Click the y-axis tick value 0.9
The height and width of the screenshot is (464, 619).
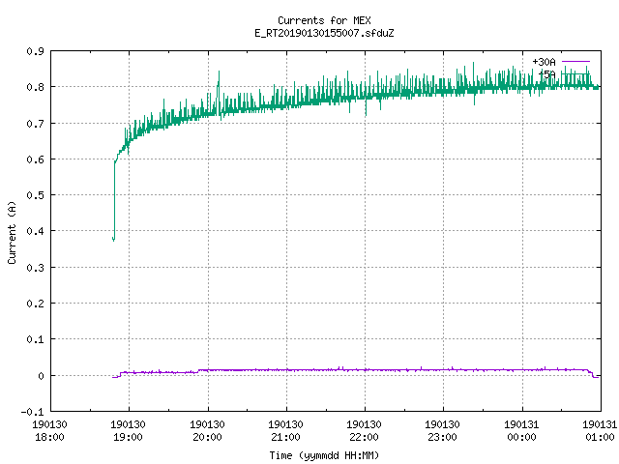pos(35,51)
